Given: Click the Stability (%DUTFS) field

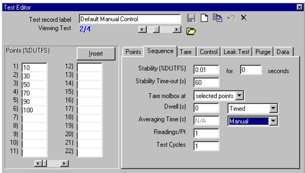Looking at the screenshot, I should tap(206, 70).
